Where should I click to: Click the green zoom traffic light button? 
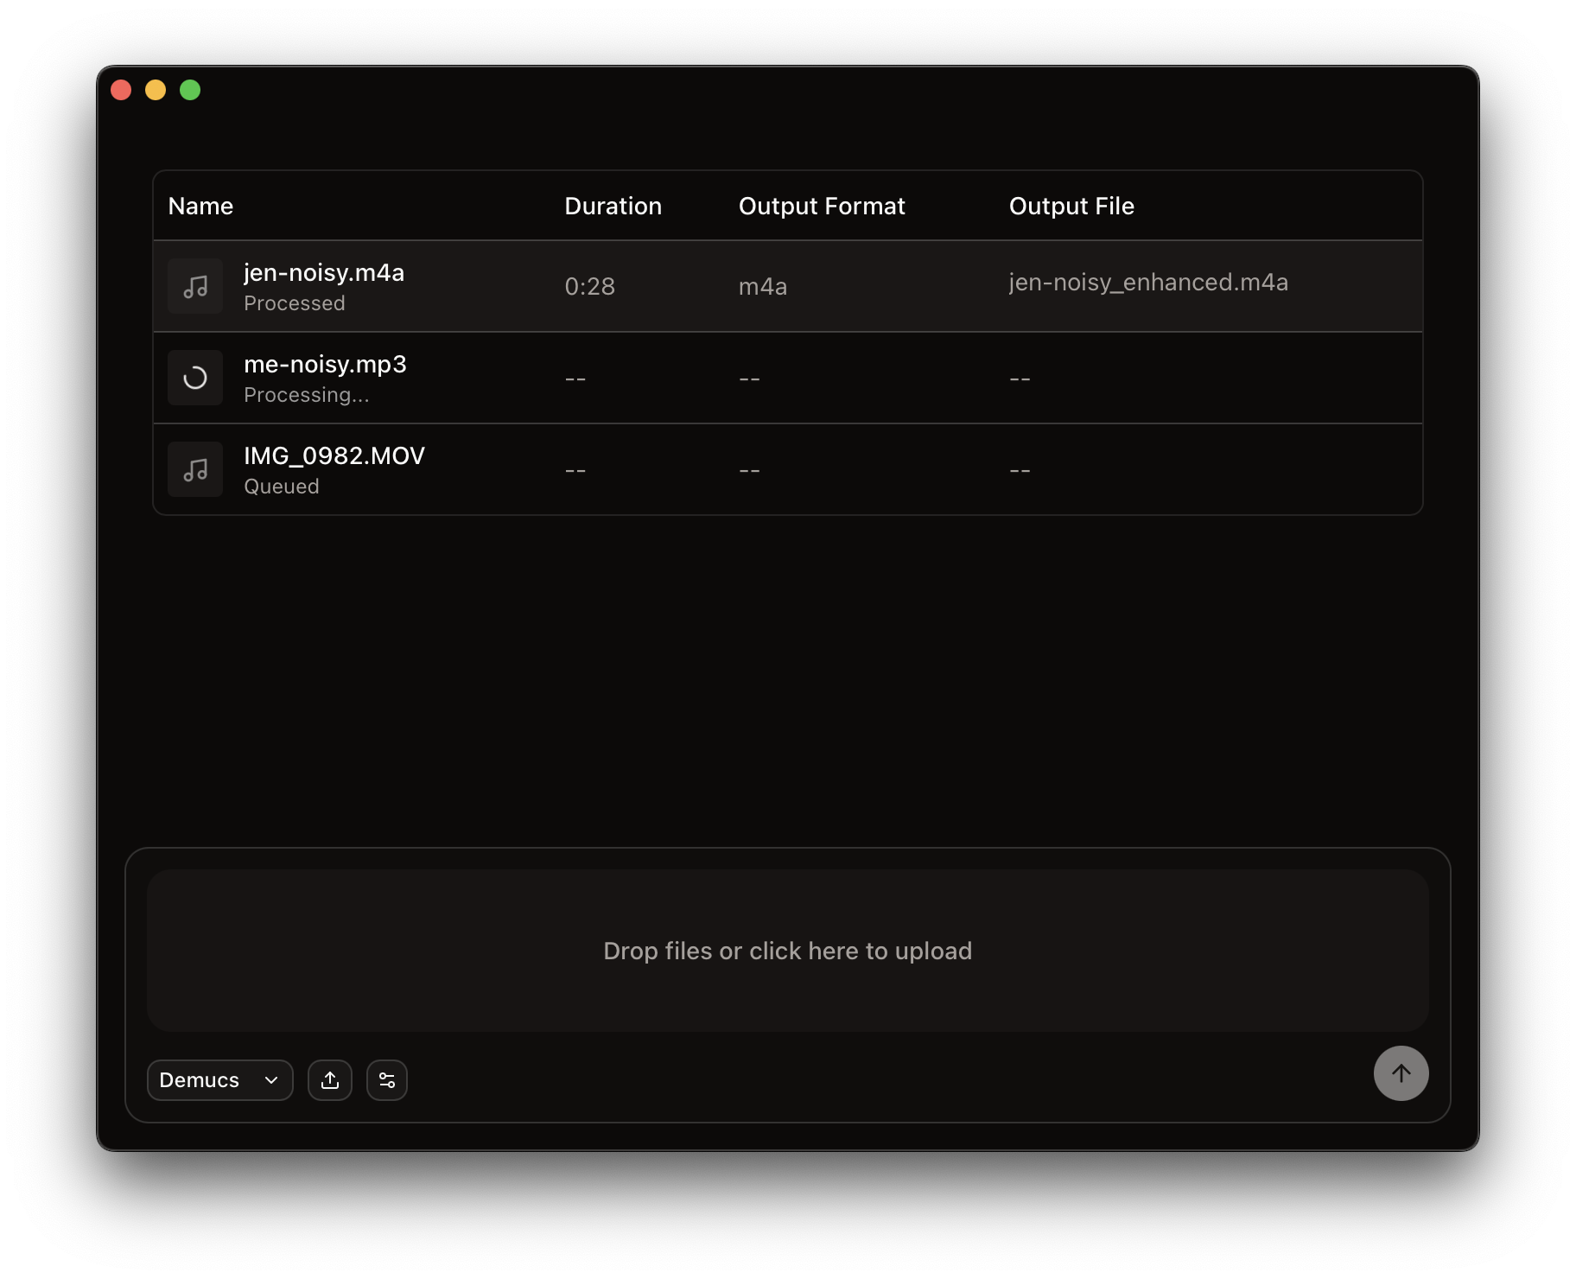tap(189, 90)
